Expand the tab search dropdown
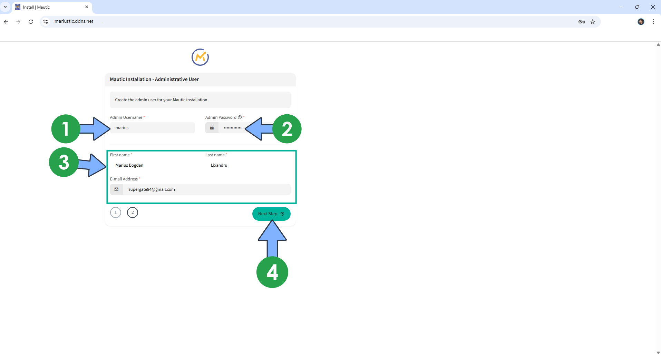The width and height of the screenshot is (661, 354). tap(5, 7)
